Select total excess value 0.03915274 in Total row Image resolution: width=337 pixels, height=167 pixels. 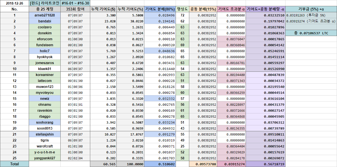pyautogui.click(x=231, y=164)
